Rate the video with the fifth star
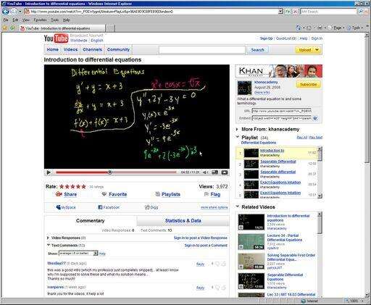This screenshot has height=305, width=371. pos(83,186)
